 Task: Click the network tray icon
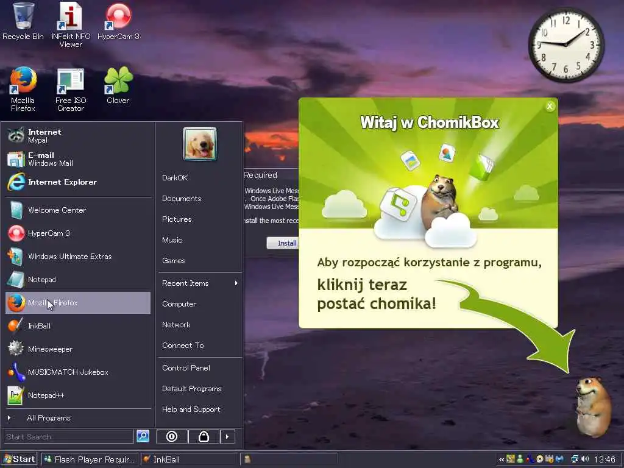[x=575, y=459]
